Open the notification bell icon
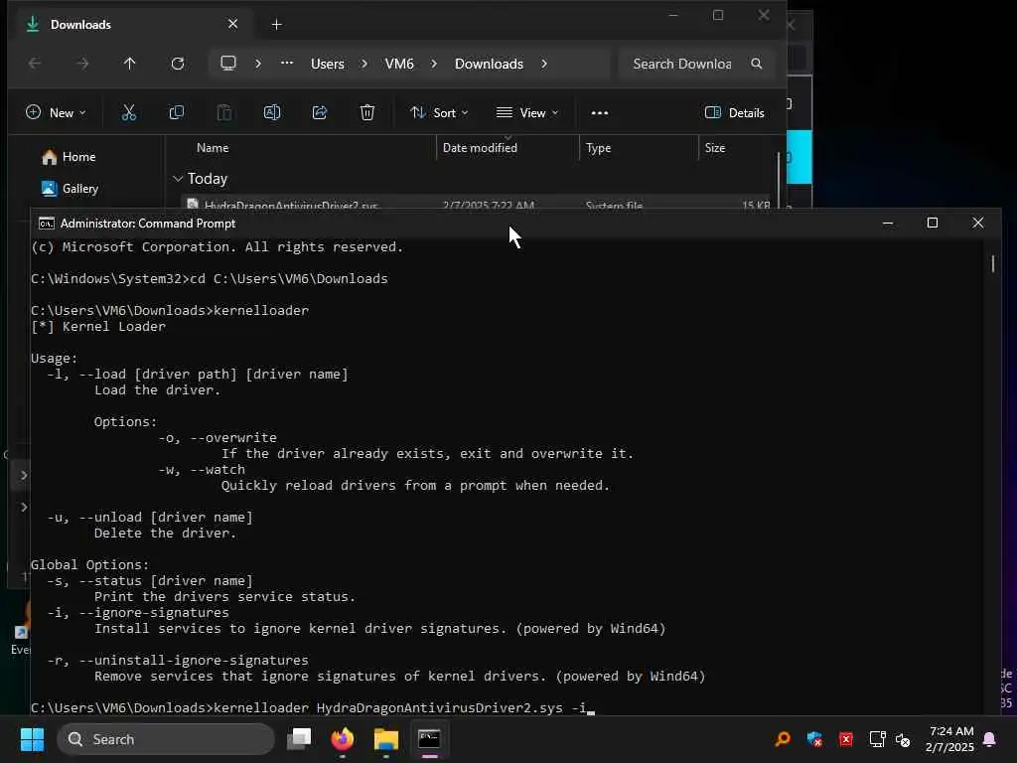The height and width of the screenshot is (763, 1017). point(990,739)
